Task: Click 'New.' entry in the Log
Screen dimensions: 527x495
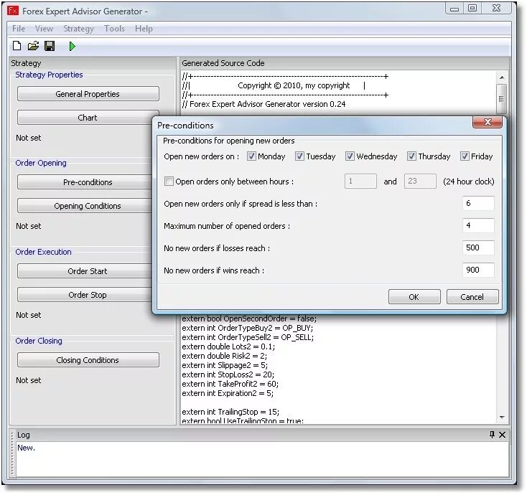Action: (x=27, y=448)
